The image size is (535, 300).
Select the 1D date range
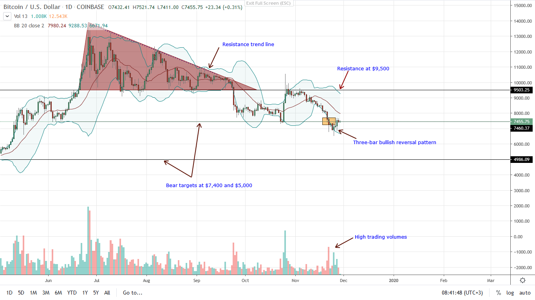(9, 293)
